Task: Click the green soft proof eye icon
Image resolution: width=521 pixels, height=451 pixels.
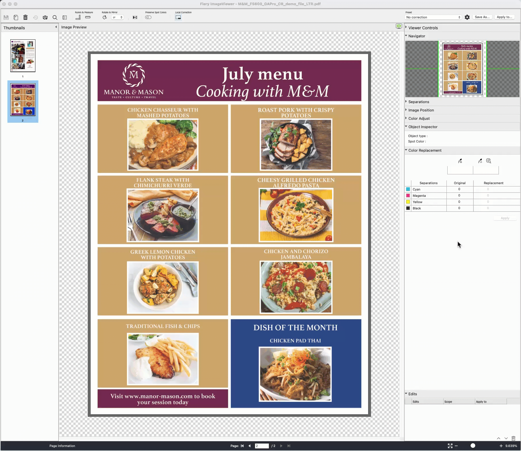Action: coord(399,26)
